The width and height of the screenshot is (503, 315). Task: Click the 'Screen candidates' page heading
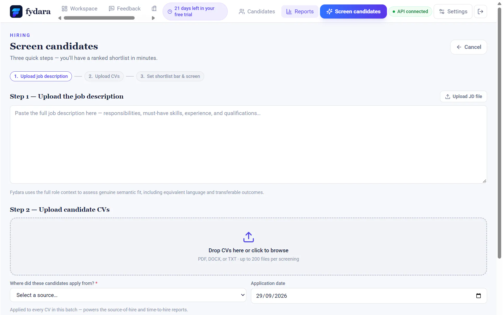pyautogui.click(x=54, y=46)
